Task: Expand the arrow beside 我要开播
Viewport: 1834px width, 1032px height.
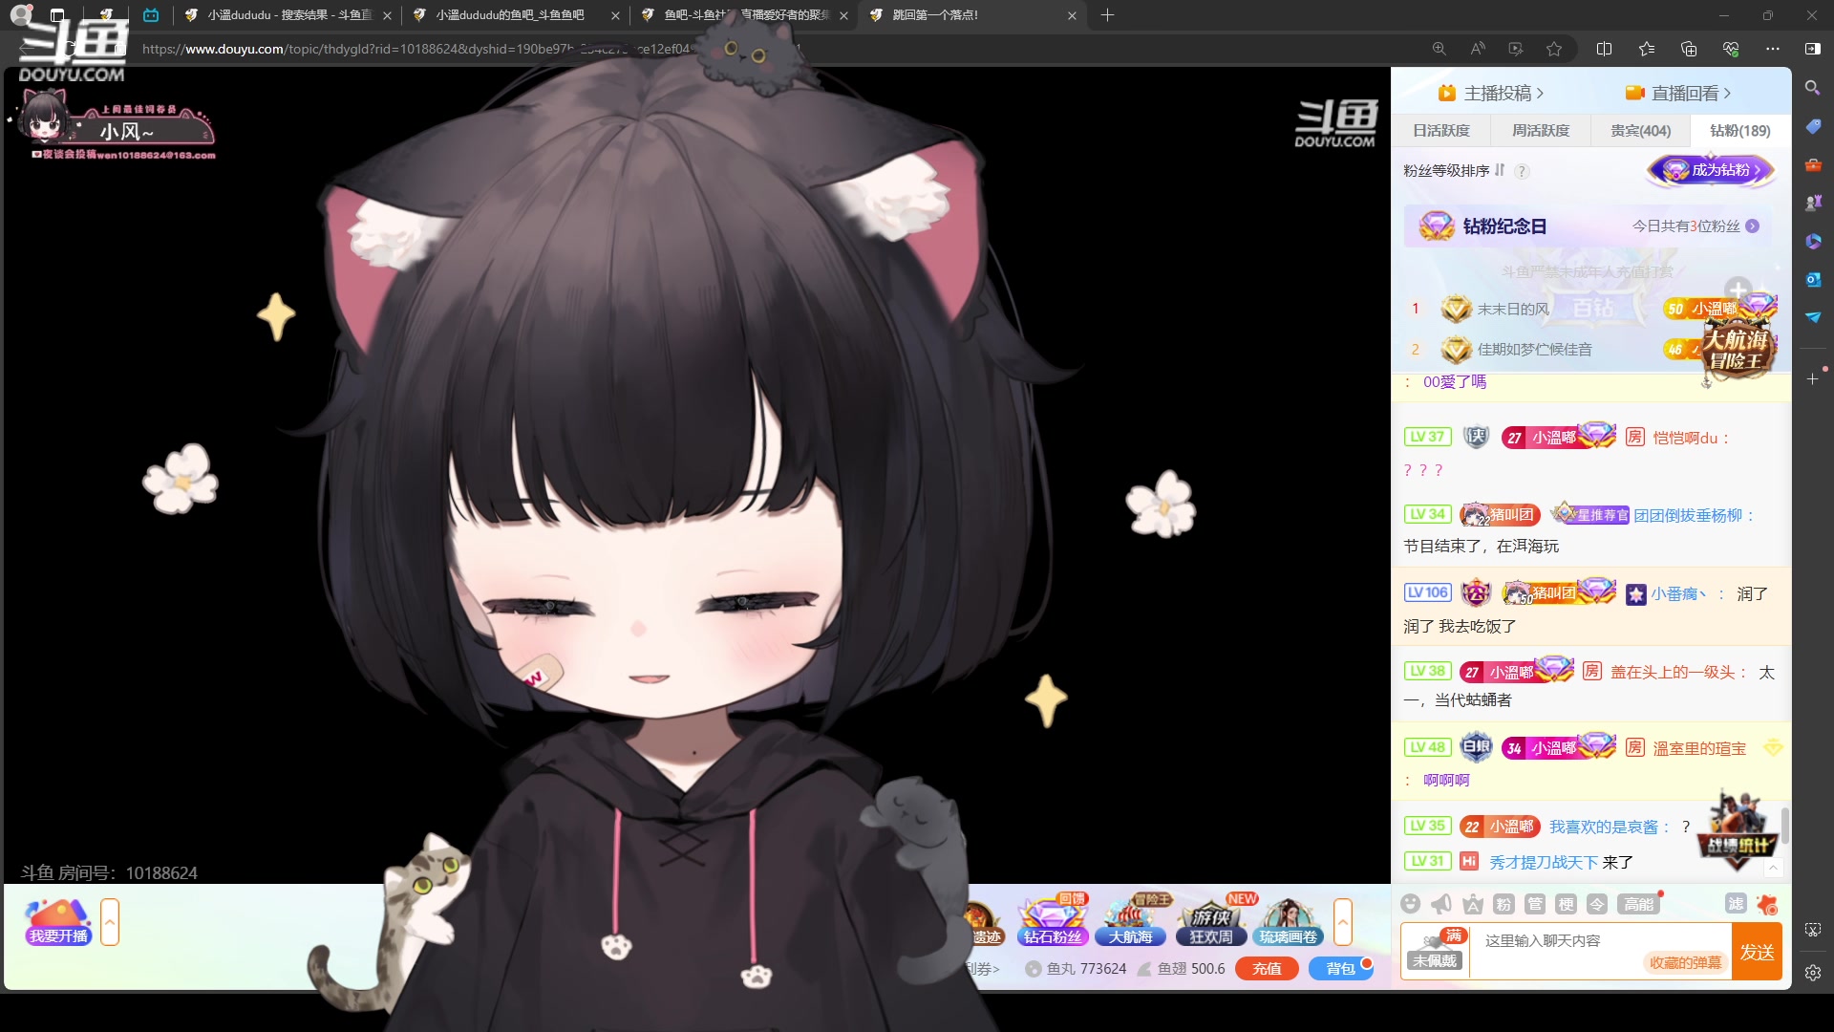Action: 110,922
